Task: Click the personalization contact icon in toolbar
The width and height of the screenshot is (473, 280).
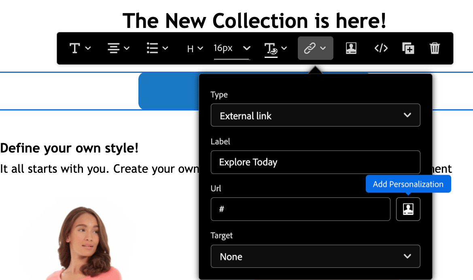Action: tap(351, 48)
